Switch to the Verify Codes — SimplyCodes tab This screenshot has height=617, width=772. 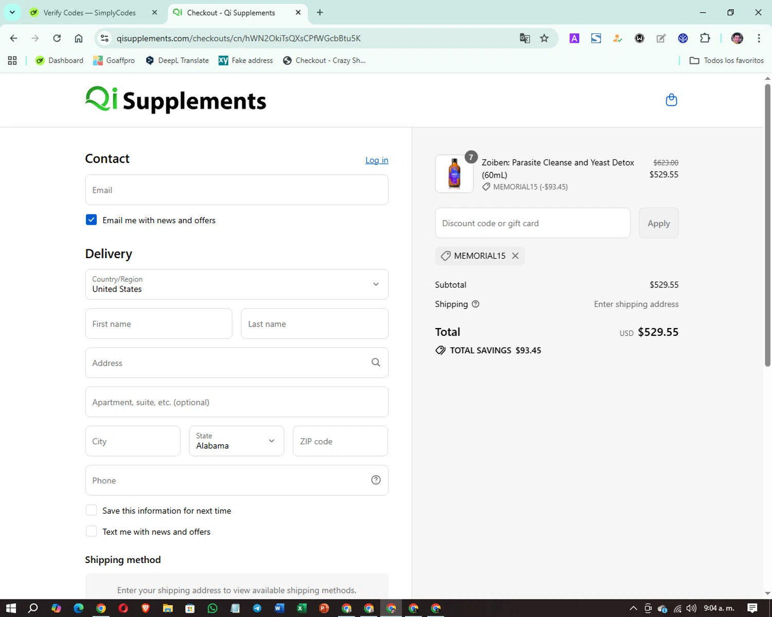[90, 12]
